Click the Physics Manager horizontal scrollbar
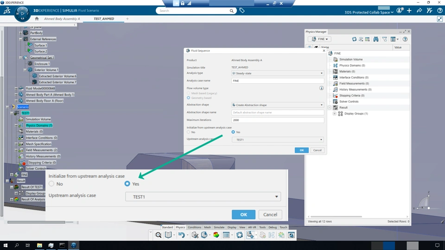Image resolution: width=445 pixels, height=250 pixels. point(336,217)
